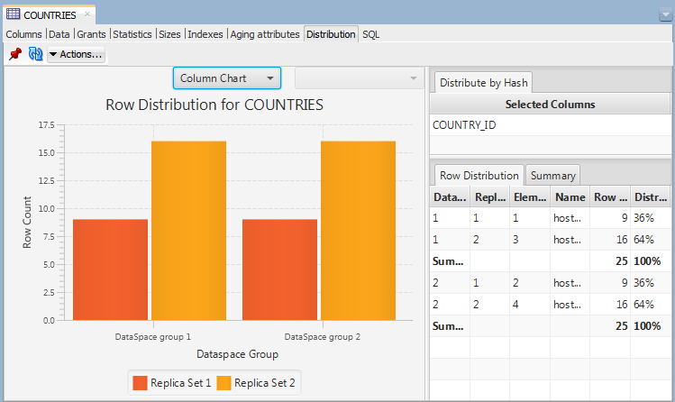Image resolution: width=675 pixels, height=402 pixels.
Task: Click the Row Distribution for COUNTRIES chart title
Action: tap(214, 105)
